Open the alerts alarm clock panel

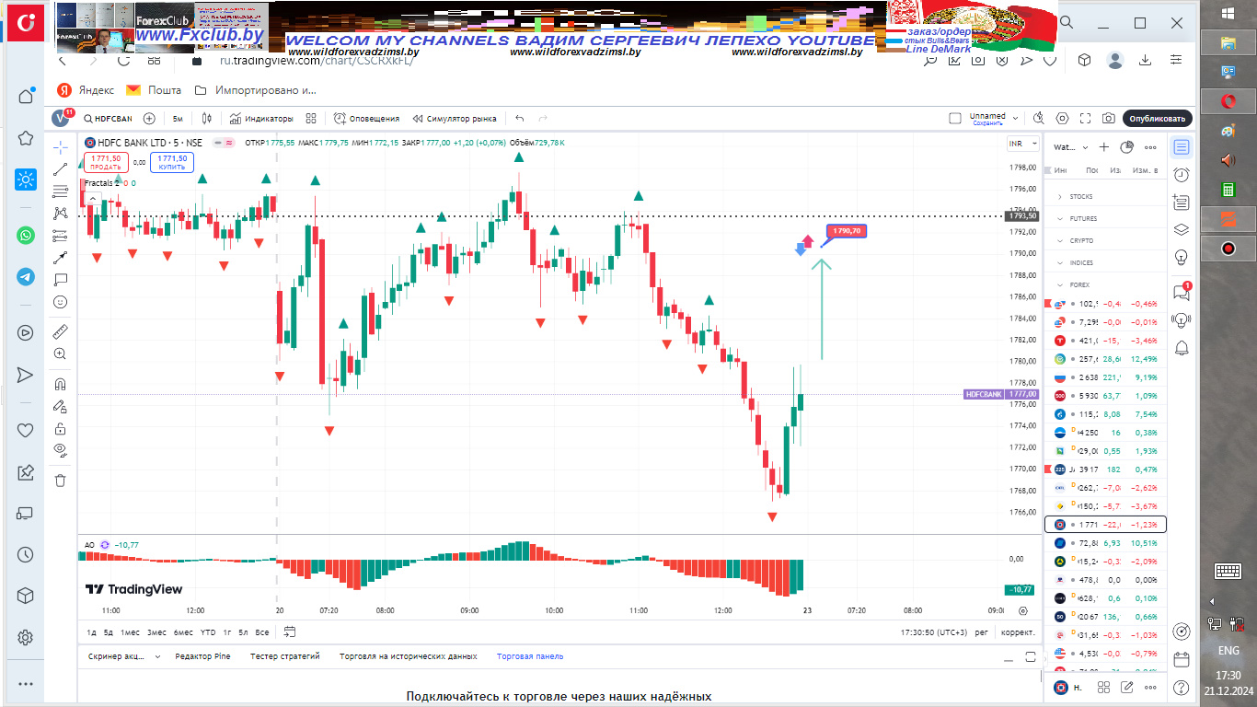coord(1182,175)
